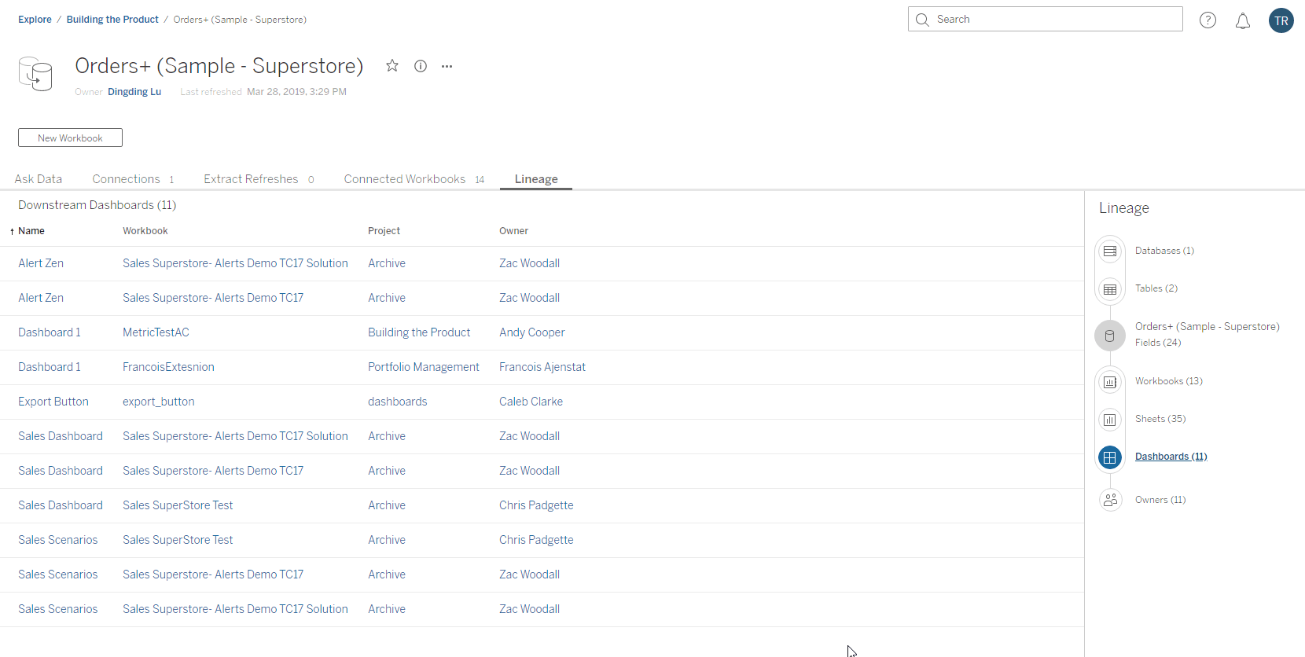1305x657 pixels.
Task: Open owner Francois Ajenstat's profile
Action: [x=542, y=367]
